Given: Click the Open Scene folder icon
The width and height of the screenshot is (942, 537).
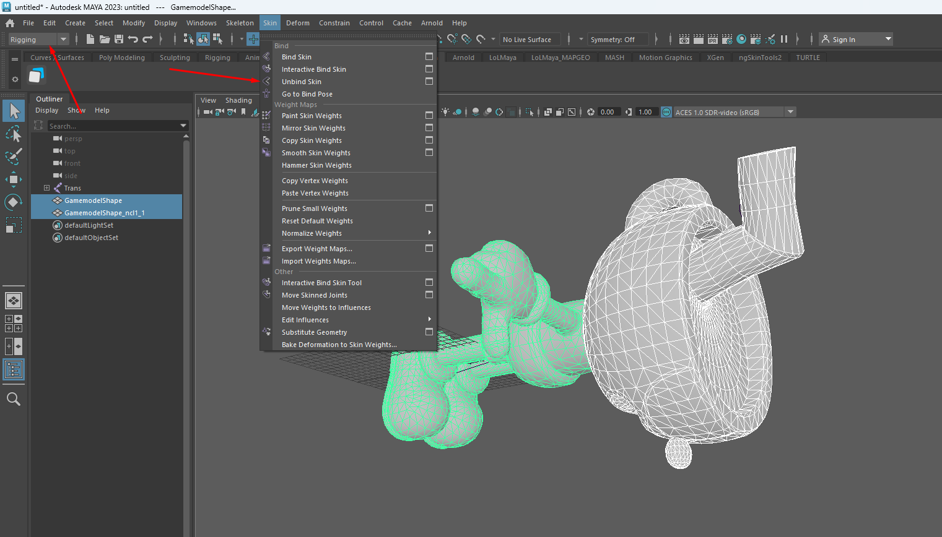Looking at the screenshot, I should (105, 39).
